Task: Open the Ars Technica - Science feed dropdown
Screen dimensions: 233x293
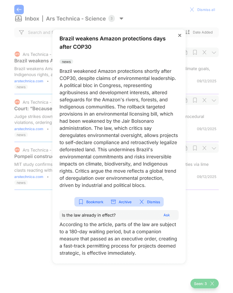Action: [x=121, y=18]
